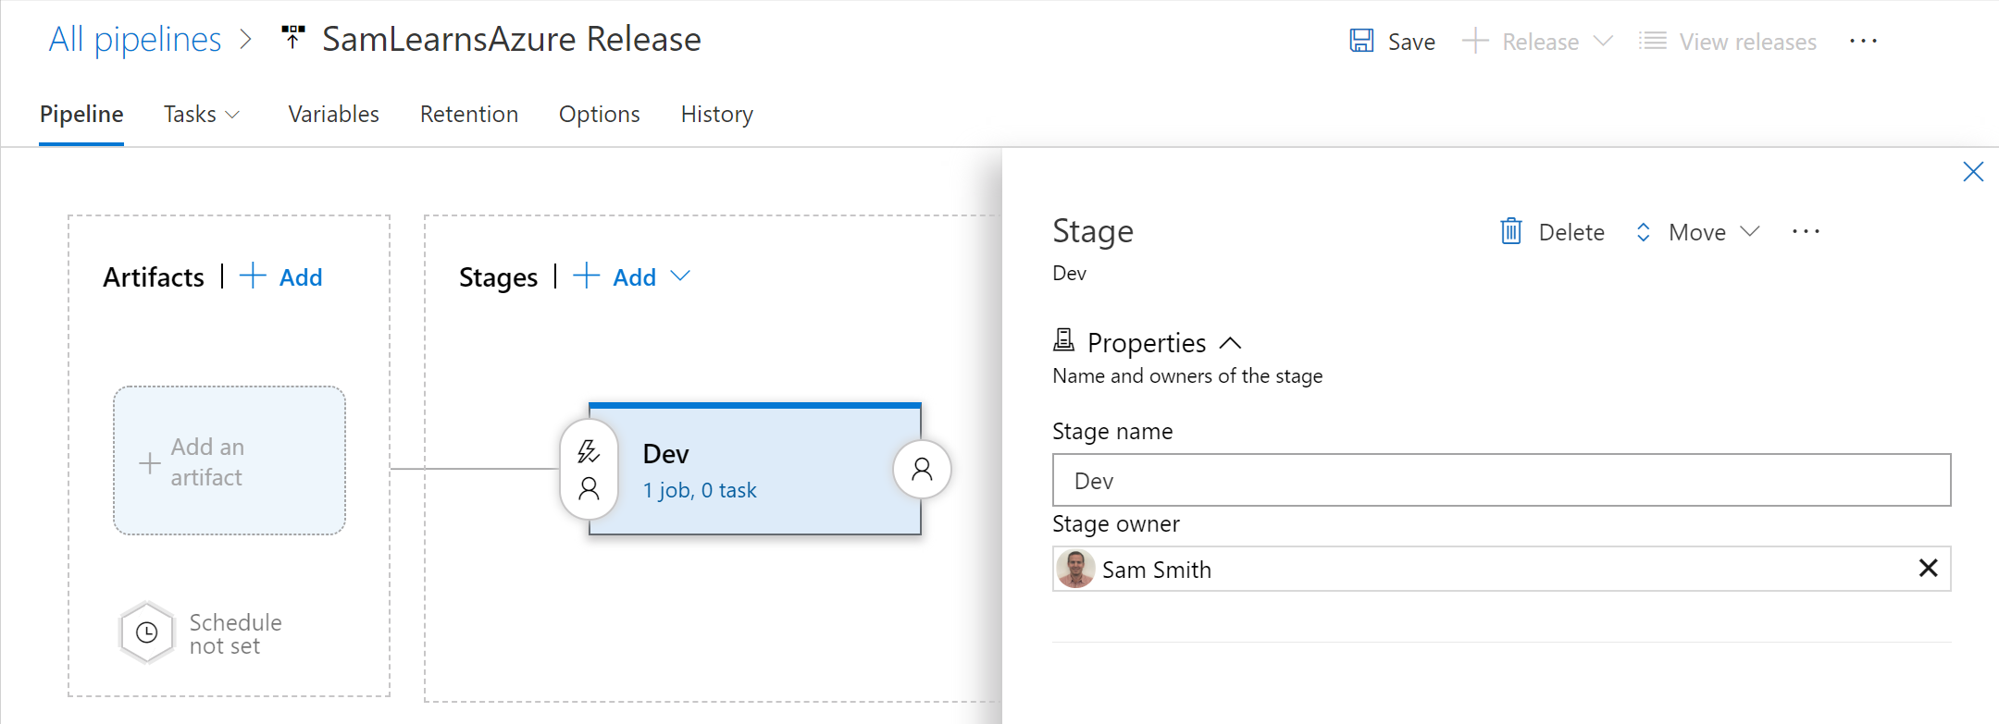This screenshot has height=724, width=1999.
Task: Close the Stage properties panel
Action: (1972, 172)
